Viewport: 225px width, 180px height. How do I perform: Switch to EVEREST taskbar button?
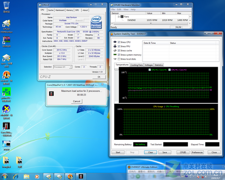(70, 177)
